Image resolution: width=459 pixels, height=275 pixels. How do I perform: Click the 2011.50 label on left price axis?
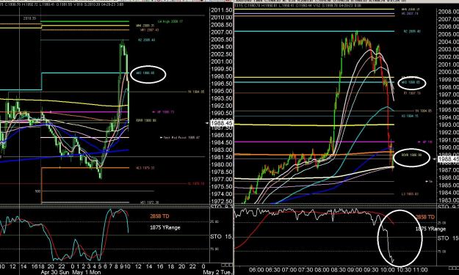222,10
